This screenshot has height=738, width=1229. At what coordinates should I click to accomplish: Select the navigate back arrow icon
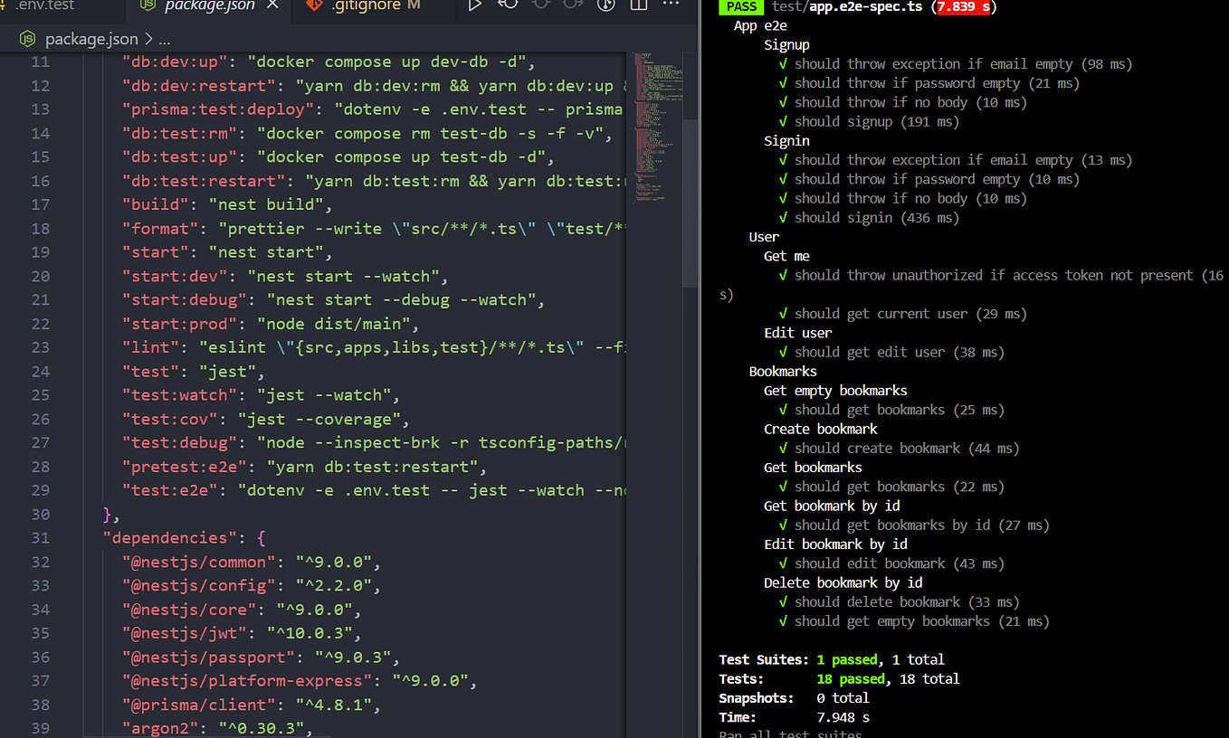coord(508,7)
